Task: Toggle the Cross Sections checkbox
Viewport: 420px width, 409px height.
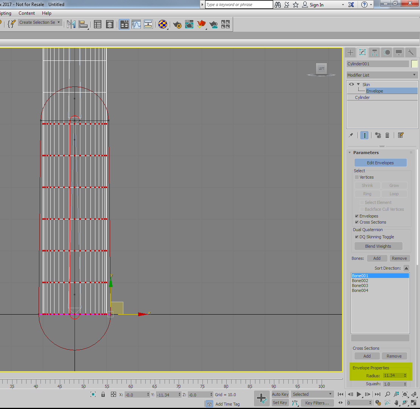Action: click(x=356, y=222)
